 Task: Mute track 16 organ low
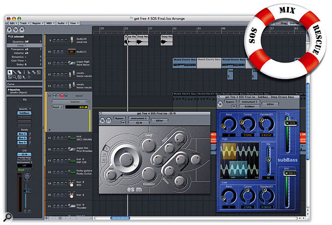tap(54, 149)
